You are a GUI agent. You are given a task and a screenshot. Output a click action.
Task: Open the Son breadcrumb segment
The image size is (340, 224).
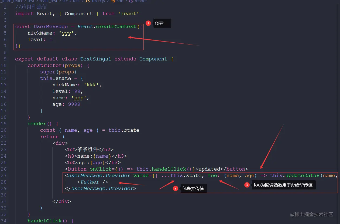(120, 1)
